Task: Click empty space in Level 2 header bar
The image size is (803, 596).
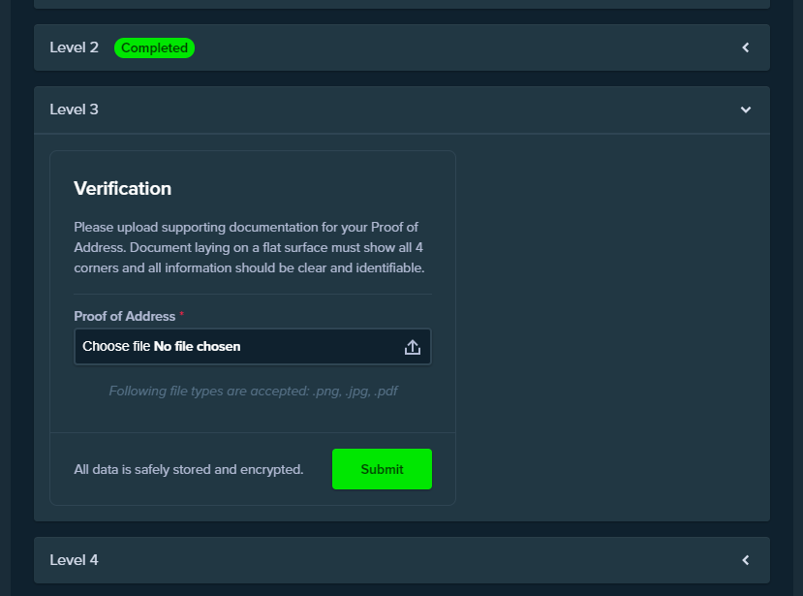Action: pyautogui.click(x=461, y=47)
